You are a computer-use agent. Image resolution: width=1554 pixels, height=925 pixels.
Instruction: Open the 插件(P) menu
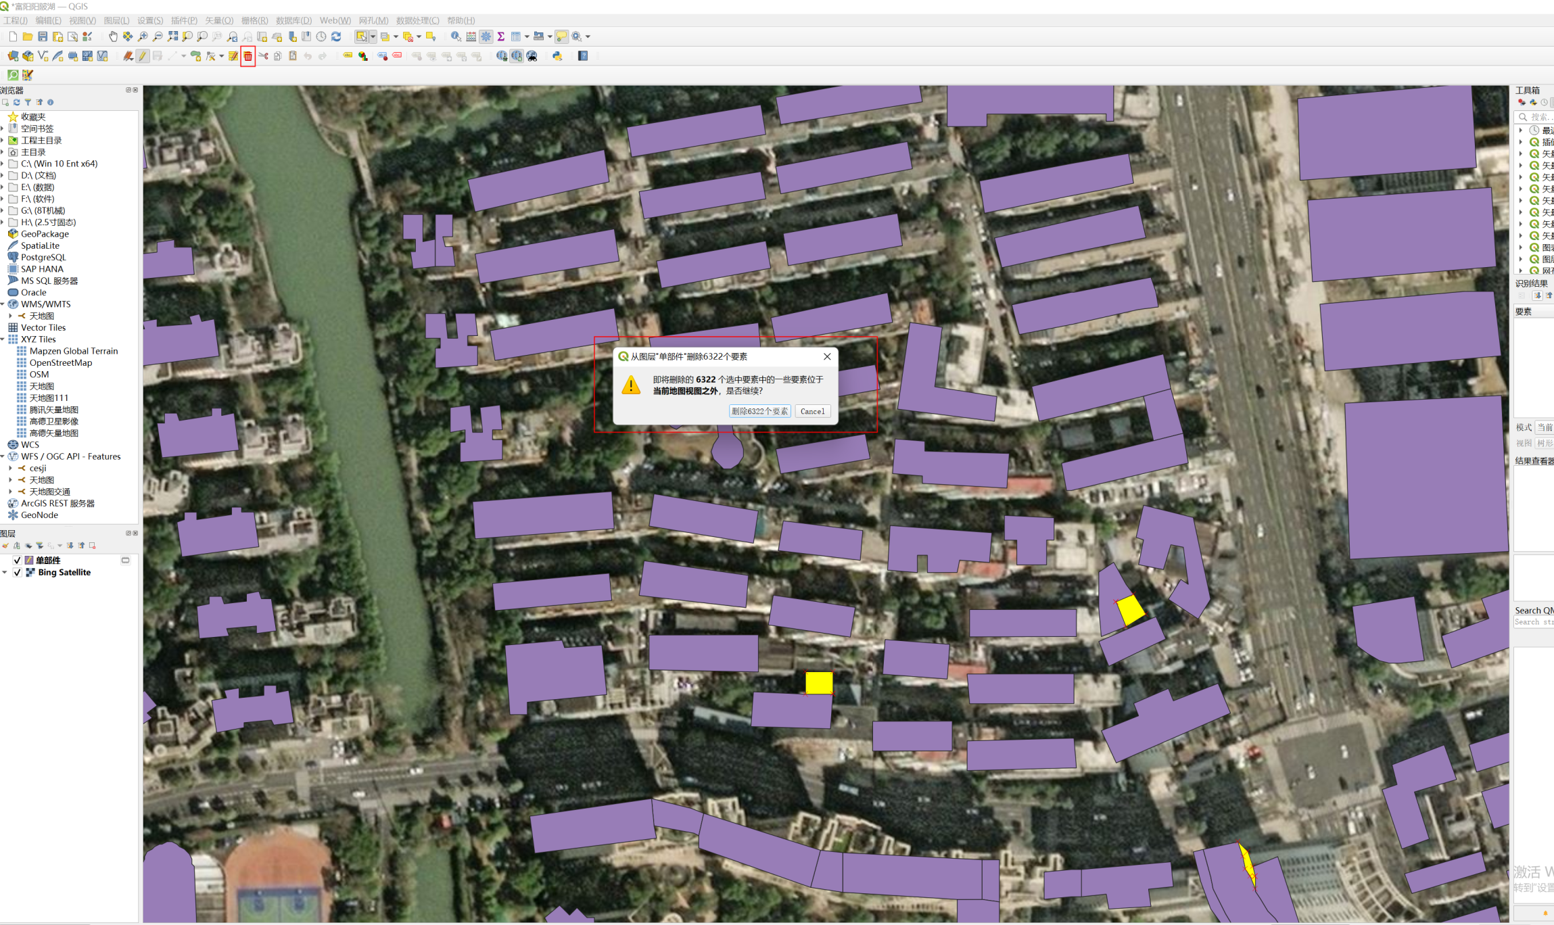tap(184, 20)
